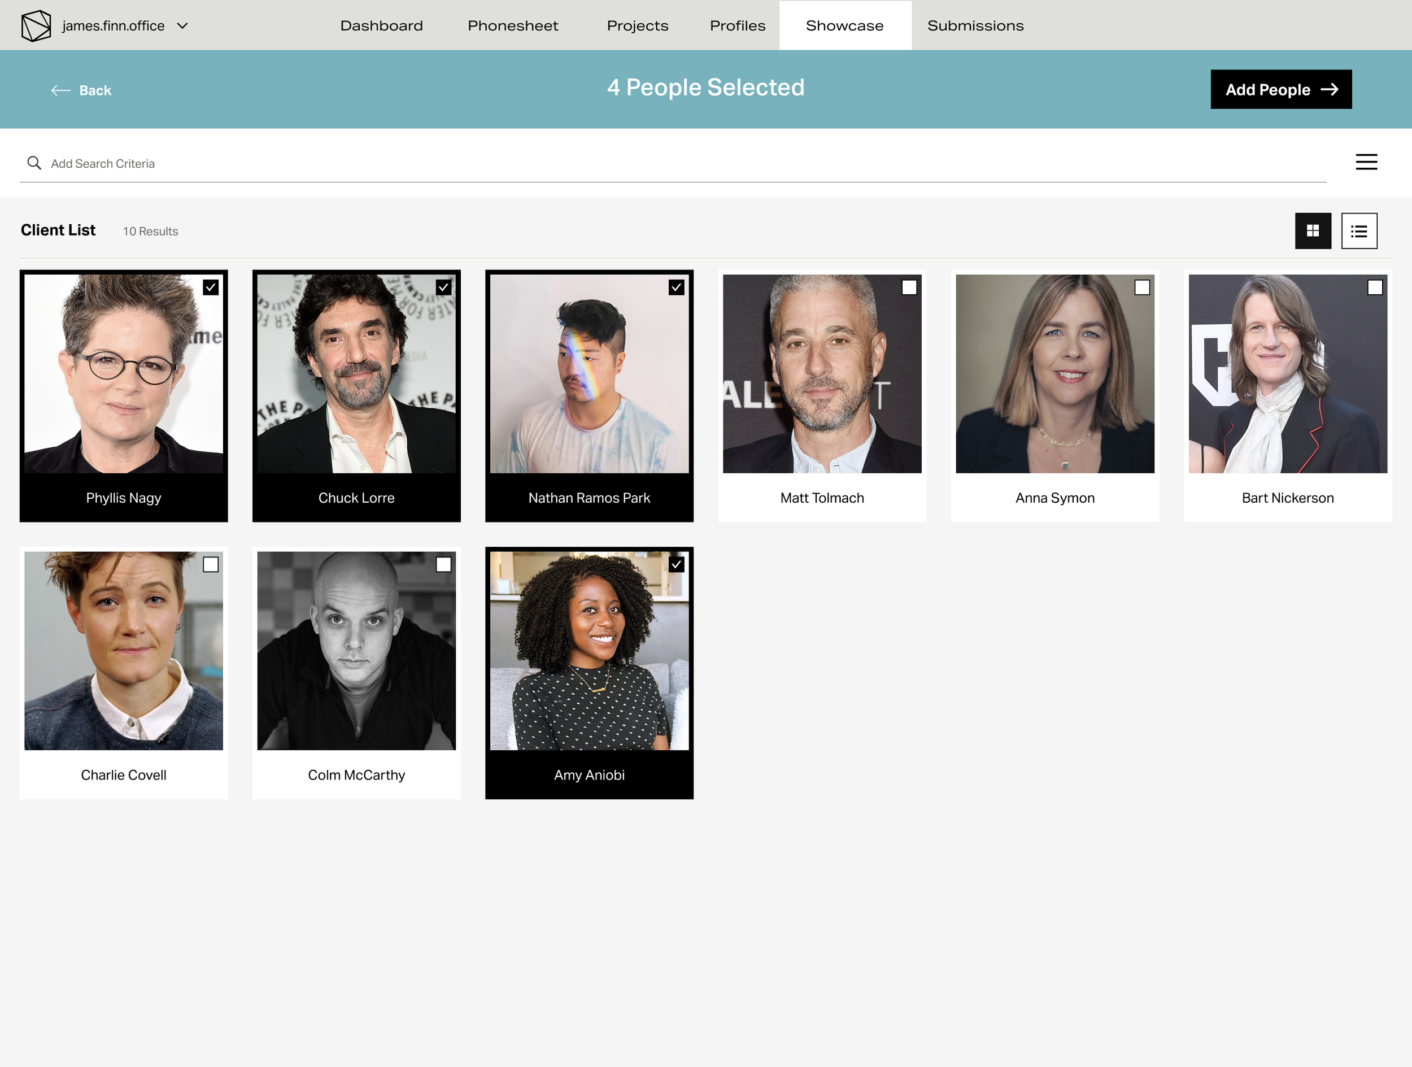Switch to the Submissions tab
Image resolution: width=1412 pixels, height=1067 pixels.
975,25
